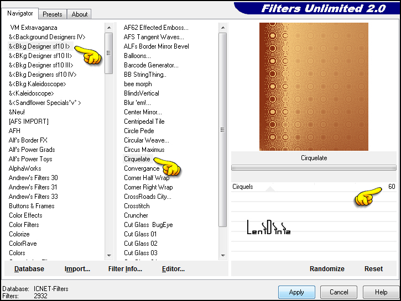Reset the filter parameters

click(373, 269)
